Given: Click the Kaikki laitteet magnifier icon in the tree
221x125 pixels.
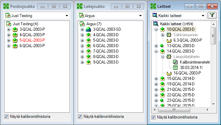Looking at the screenshot, I should coord(156,24).
